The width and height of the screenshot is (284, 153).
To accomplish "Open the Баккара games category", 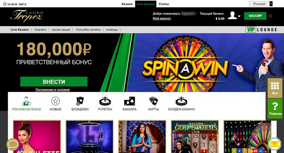I will [x=129, y=101].
